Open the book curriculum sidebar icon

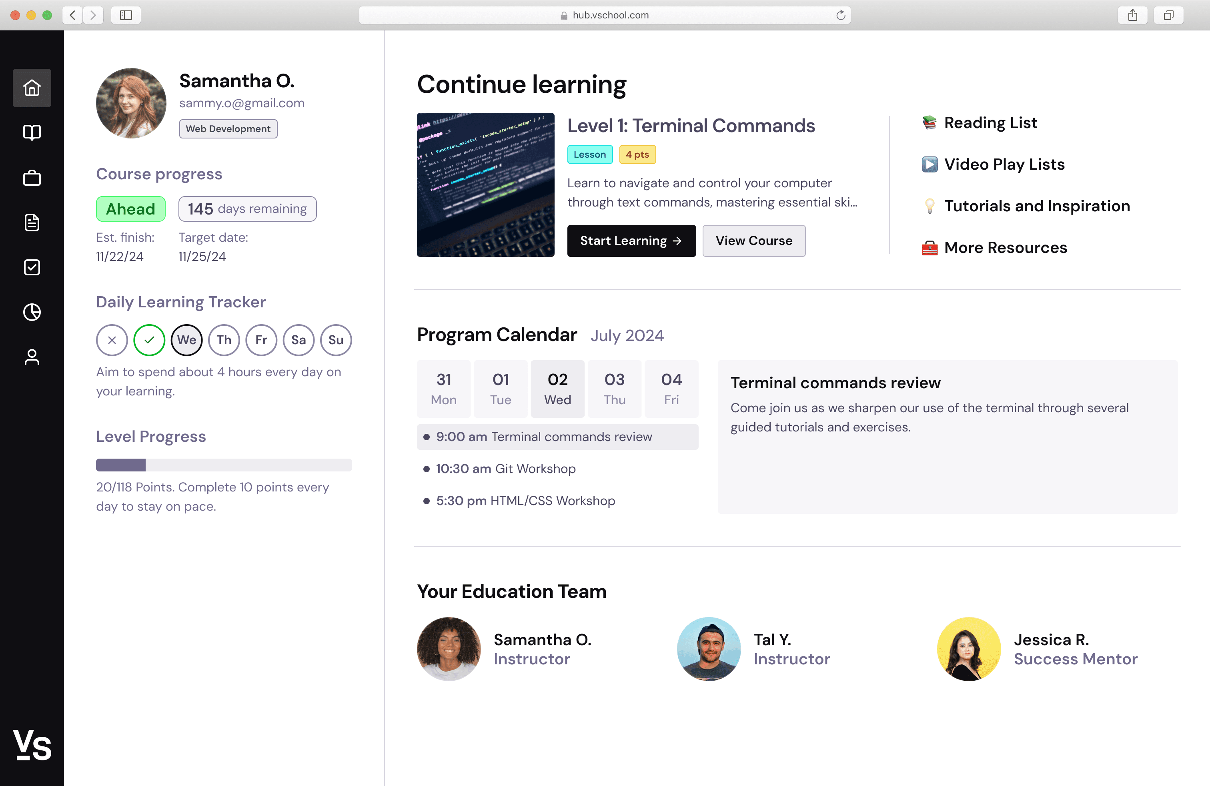(x=32, y=133)
